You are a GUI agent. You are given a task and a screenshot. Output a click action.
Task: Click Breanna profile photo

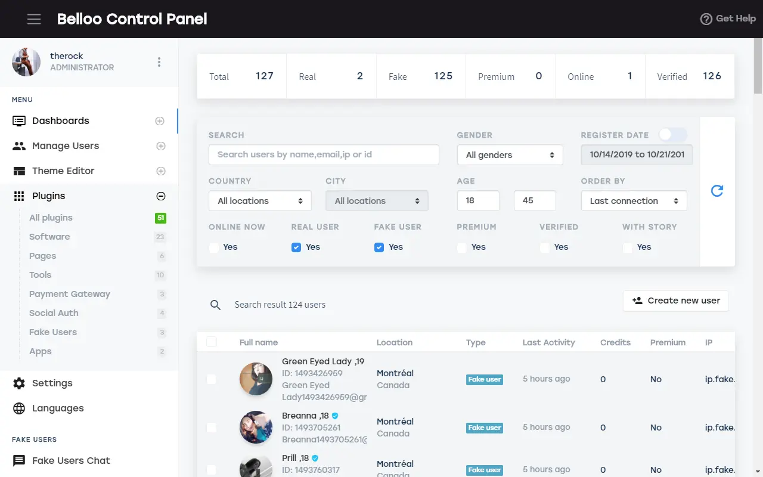[x=256, y=427]
